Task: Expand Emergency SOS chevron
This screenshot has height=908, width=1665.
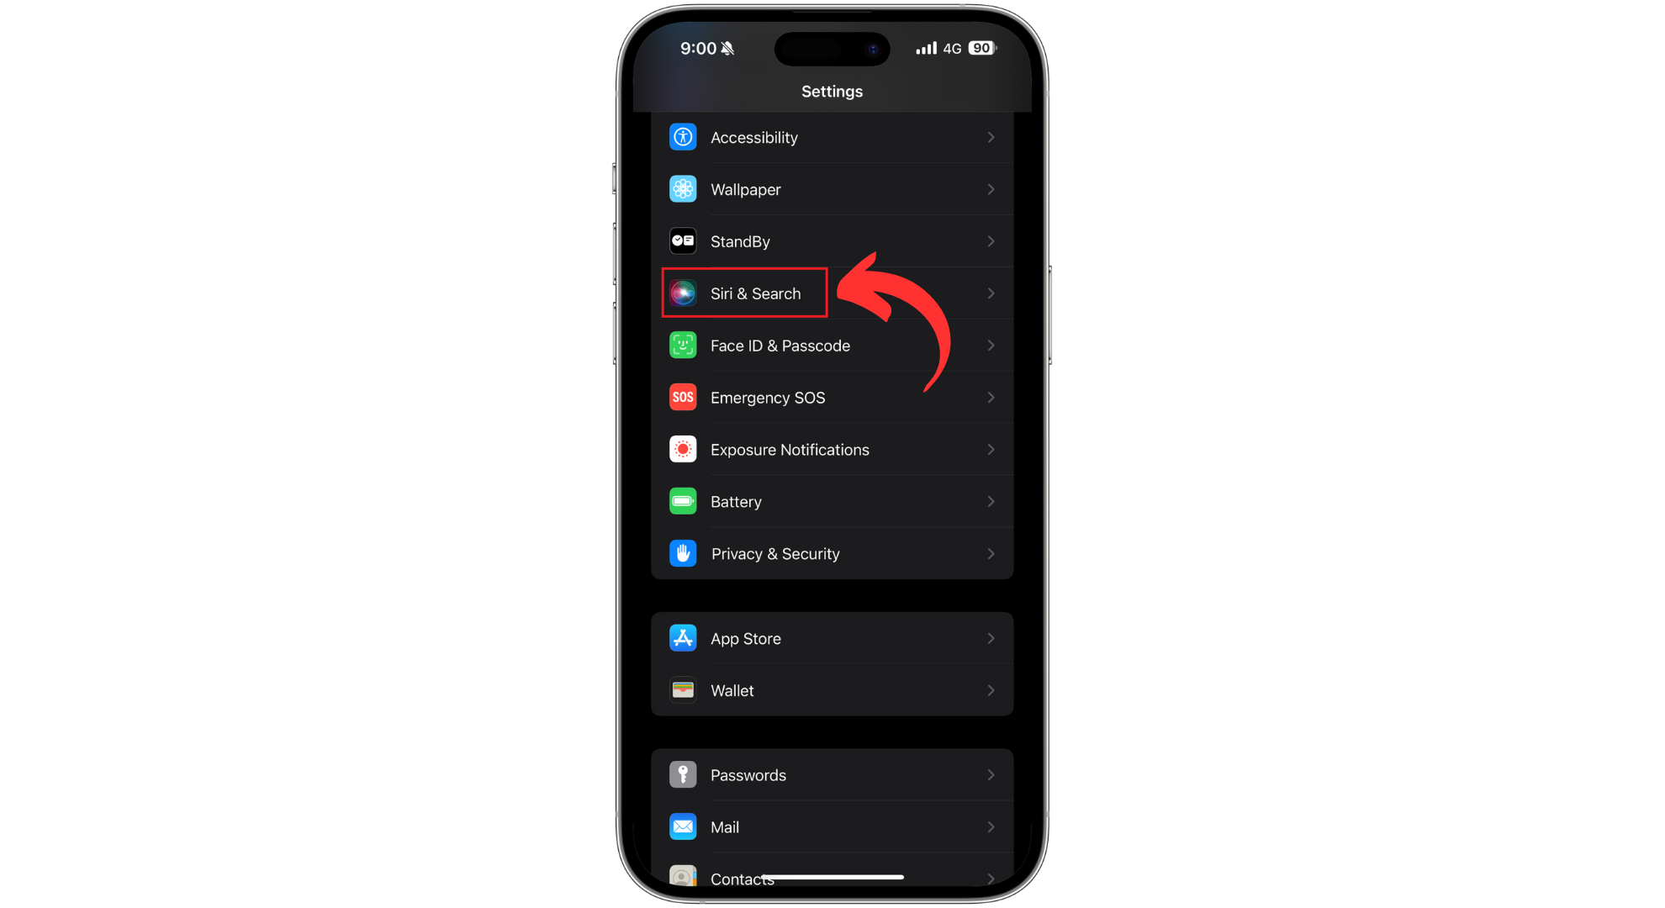Action: (x=991, y=397)
